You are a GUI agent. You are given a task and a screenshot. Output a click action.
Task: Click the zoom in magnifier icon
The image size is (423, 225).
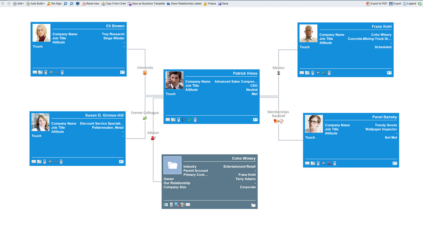pos(66,3)
